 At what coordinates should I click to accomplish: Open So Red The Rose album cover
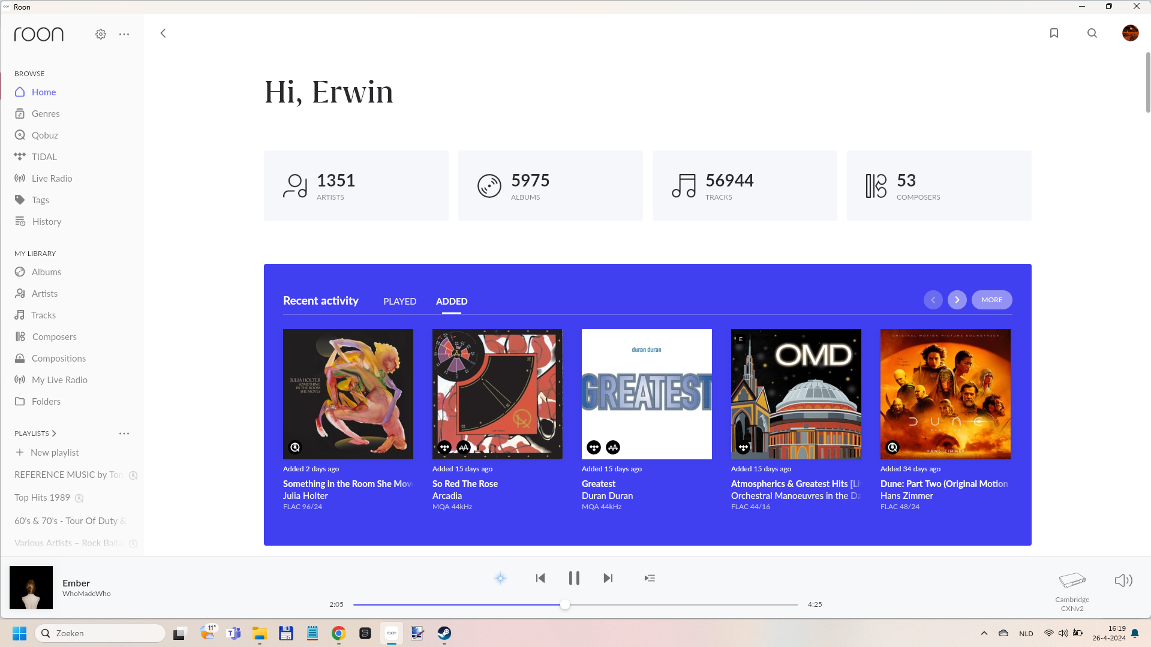click(497, 394)
